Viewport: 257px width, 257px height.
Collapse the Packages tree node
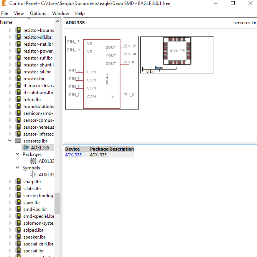[x=18, y=154]
